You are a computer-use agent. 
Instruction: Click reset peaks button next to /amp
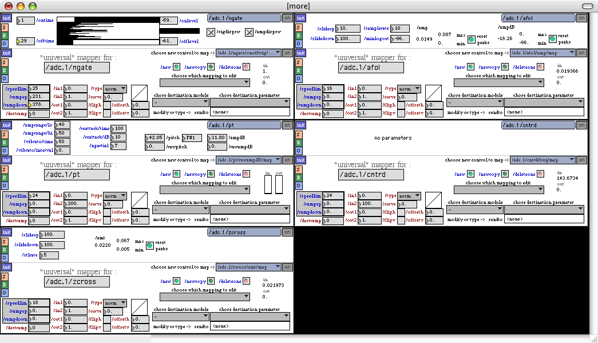tap(472, 39)
